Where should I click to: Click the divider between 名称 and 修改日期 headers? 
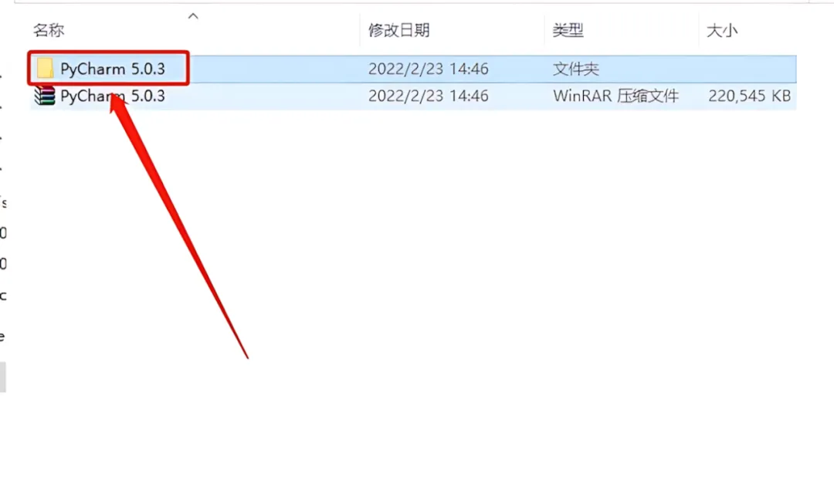coord(360,30)
